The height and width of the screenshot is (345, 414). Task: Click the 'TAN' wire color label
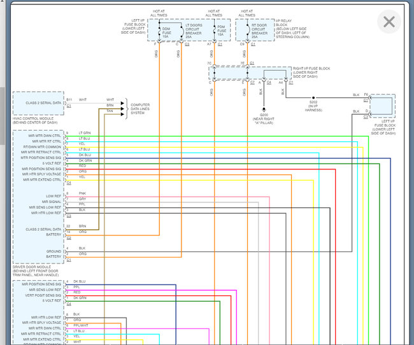tap(110, 111)
